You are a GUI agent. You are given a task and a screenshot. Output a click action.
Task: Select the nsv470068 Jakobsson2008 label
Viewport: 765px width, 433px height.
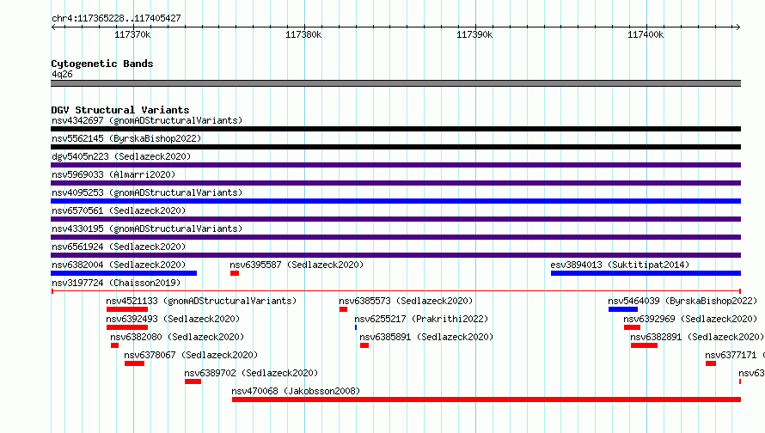tap(296, 391)
